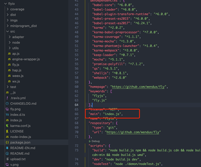Select package.json in explorer
The image size is (201, 167).
click(20, 142)
